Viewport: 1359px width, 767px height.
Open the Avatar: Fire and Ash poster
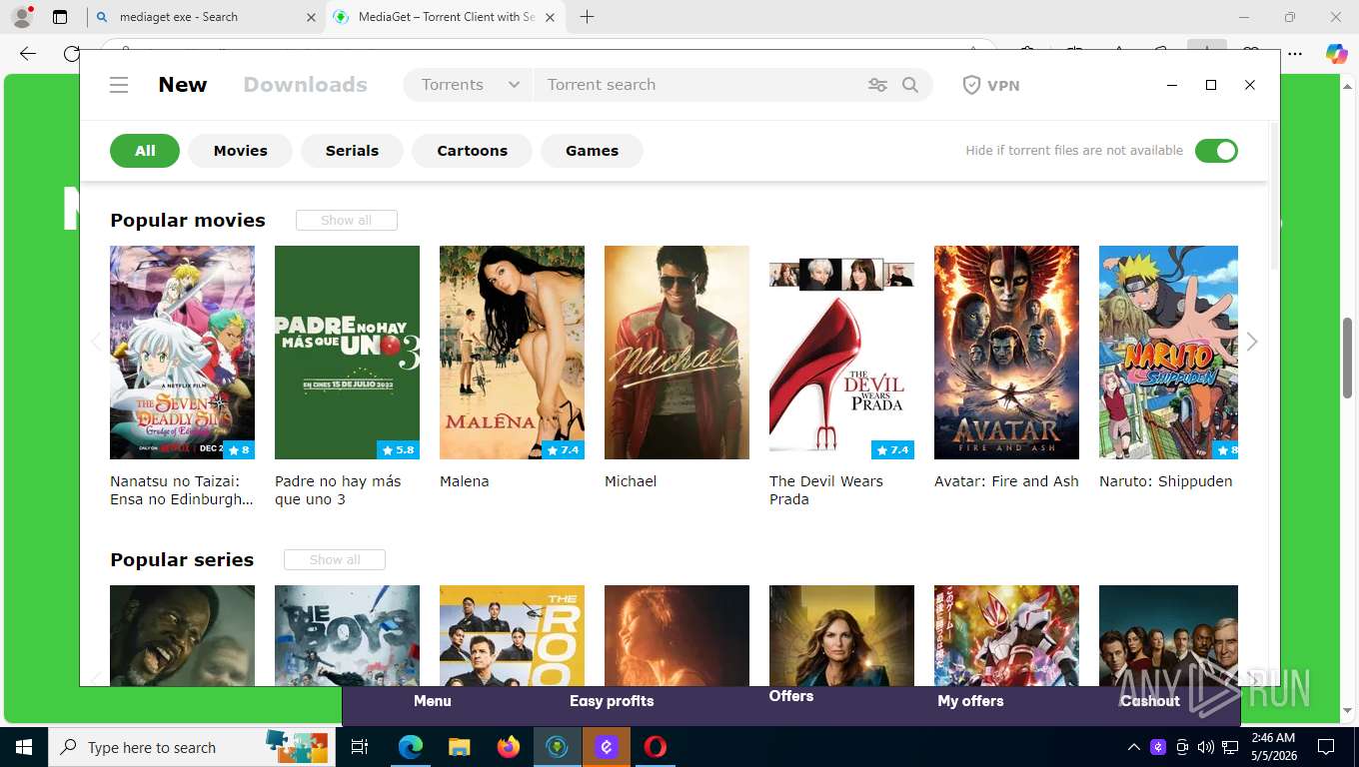[1006, 353]
